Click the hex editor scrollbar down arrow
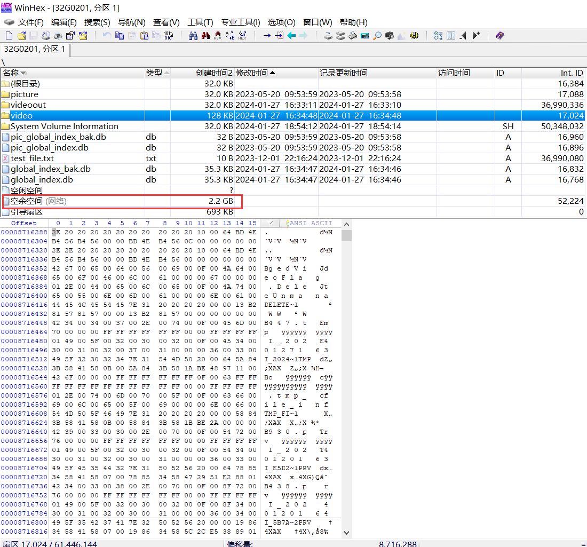 346,533
